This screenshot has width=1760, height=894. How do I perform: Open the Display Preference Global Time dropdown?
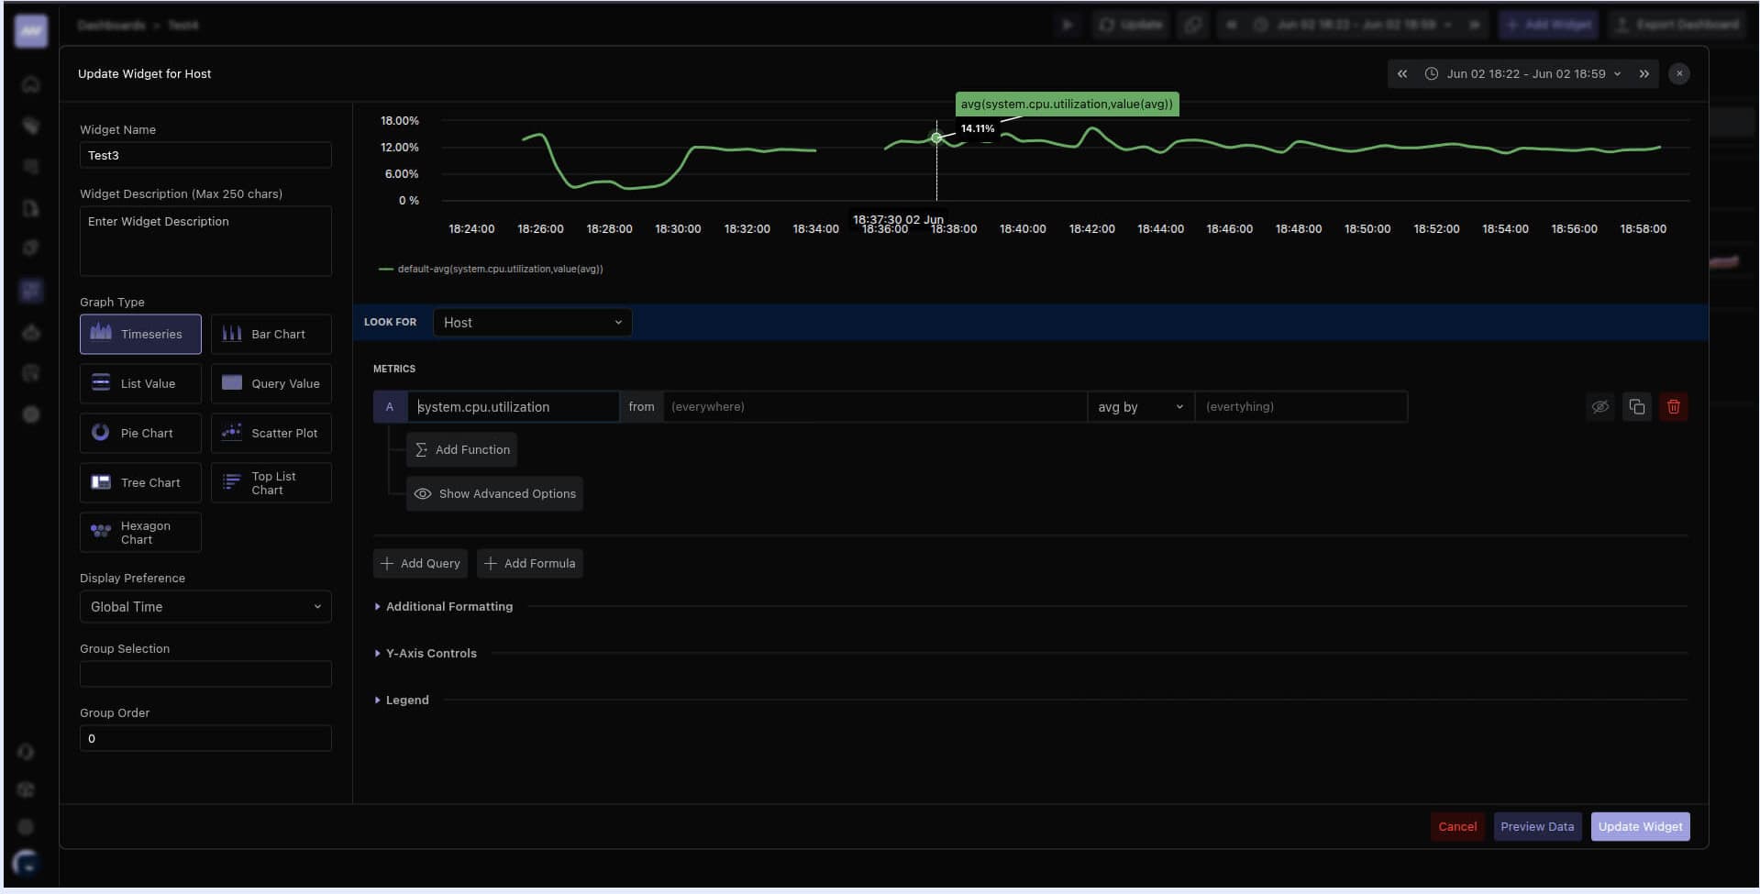[205, 606]
